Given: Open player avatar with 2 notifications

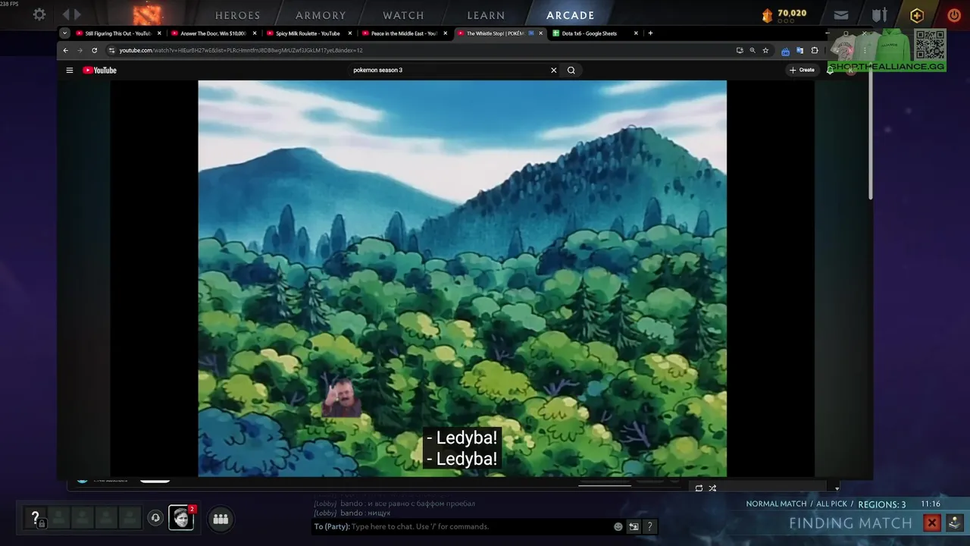Looking at the screenshot, I should click(181, 518).
